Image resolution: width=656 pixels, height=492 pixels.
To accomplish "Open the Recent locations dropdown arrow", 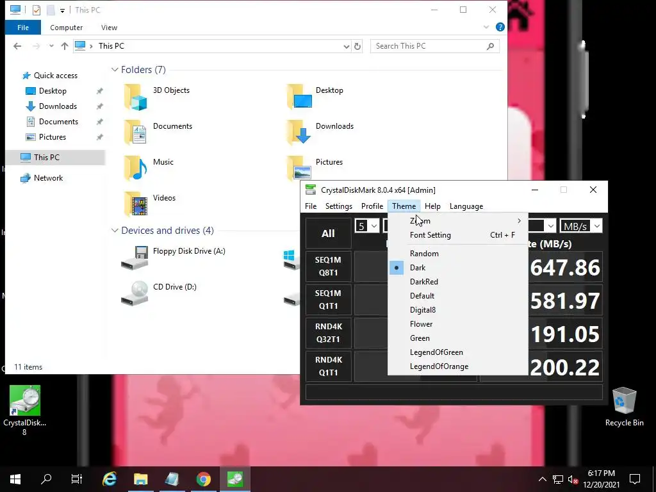I will pyautogui.click(x=51, y=46).
